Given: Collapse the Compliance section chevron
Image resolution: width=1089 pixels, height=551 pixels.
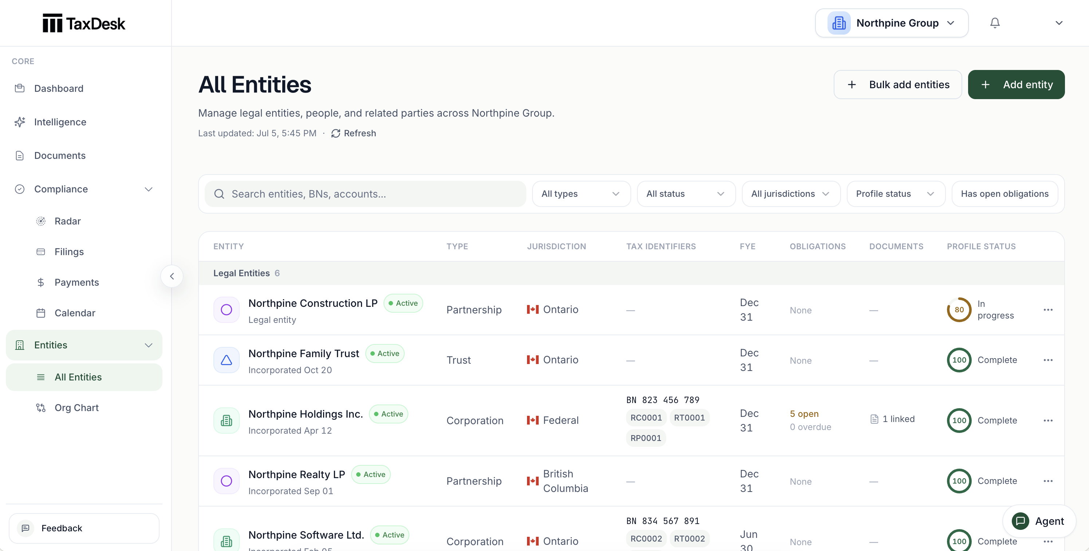Looking at the screenshot, I should pos(148,189).
